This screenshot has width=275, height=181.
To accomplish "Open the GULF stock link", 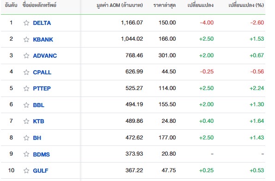I will coord(41,171).
